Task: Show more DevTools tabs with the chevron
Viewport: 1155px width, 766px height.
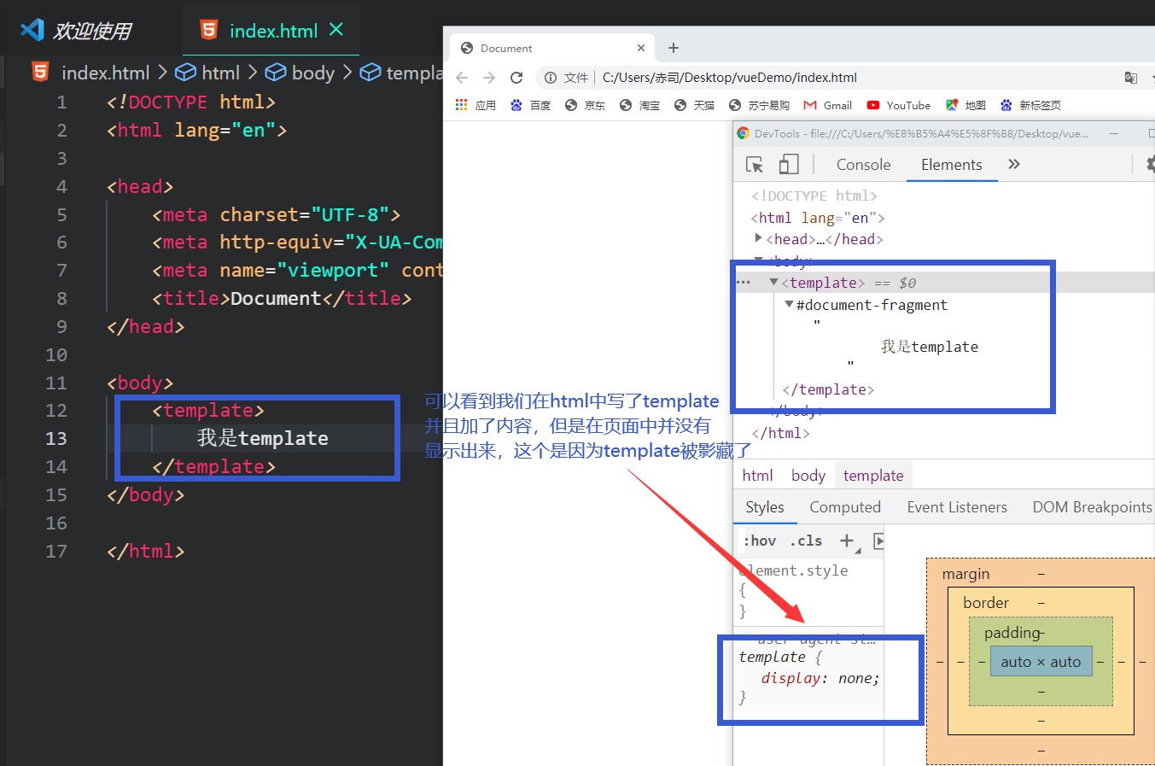Action: 1014,165
